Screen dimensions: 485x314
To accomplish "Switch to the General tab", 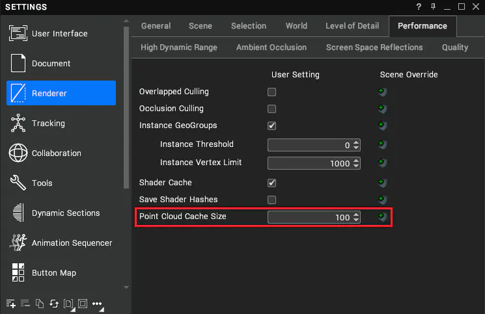I will pos(156,26).
